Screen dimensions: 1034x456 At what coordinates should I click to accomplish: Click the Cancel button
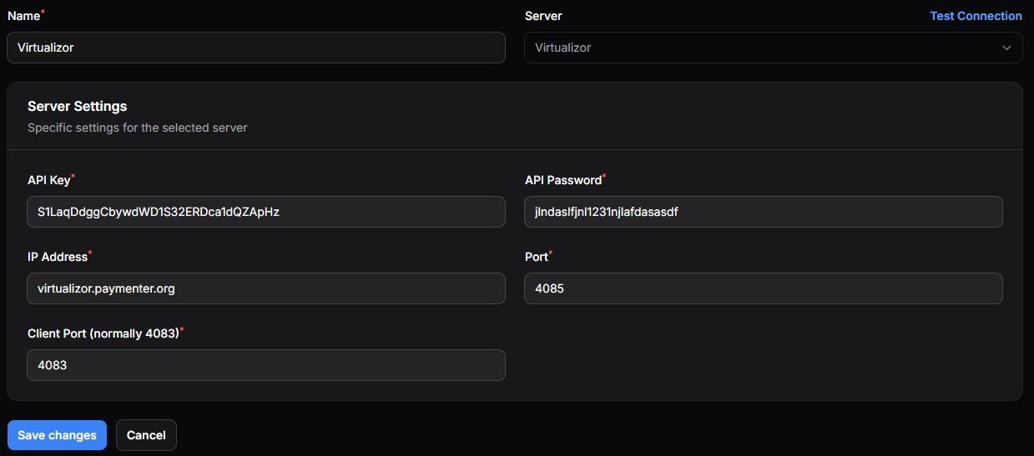pos(146,435)
